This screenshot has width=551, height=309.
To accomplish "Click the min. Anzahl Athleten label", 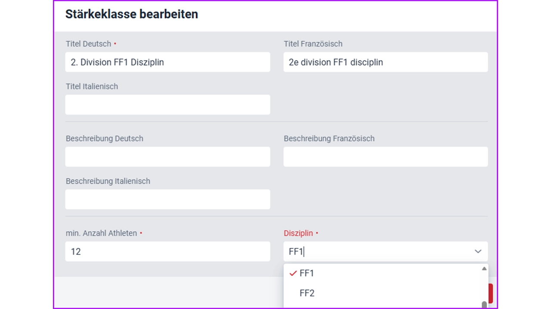I will 101,233.
